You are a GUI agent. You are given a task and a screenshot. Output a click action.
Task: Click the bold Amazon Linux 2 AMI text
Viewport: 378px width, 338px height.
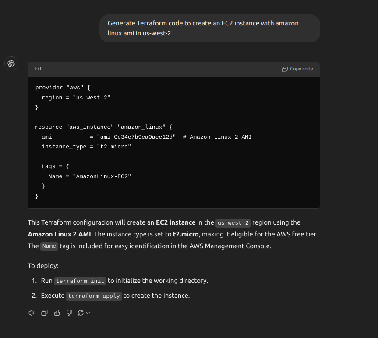click(59, 234)
